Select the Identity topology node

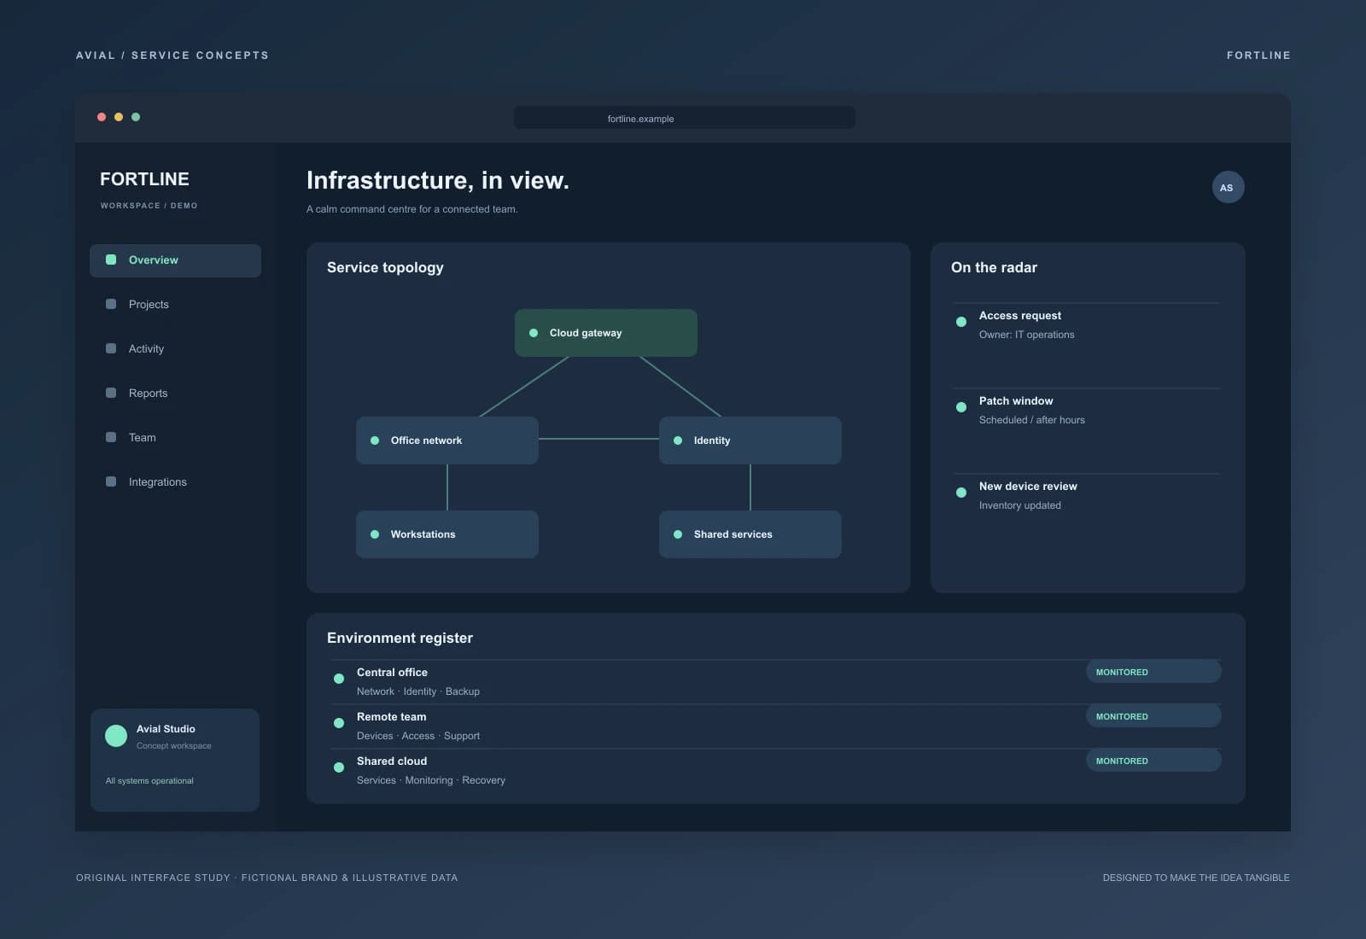coord(750,440)
